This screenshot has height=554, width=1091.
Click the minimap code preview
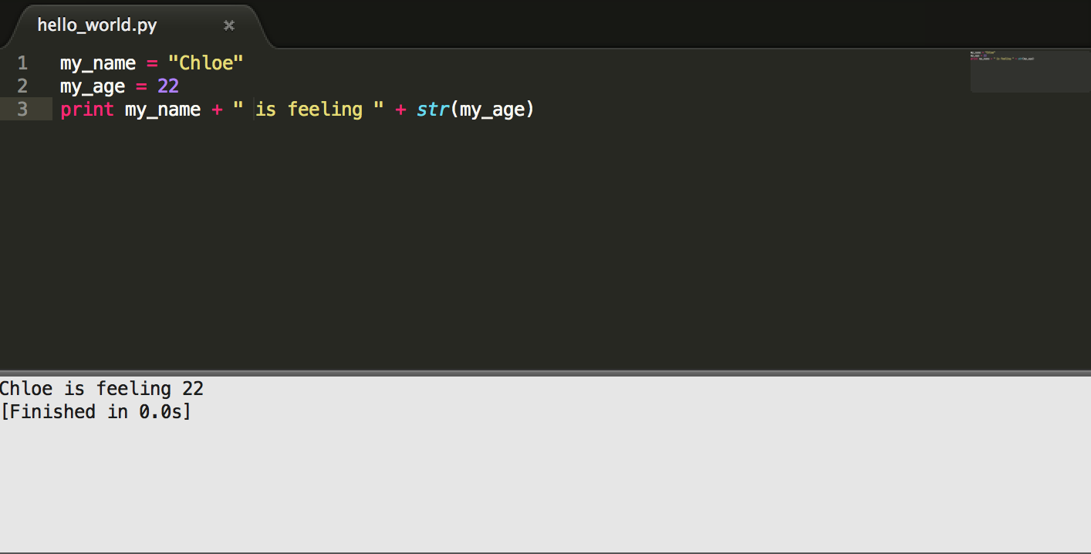pos(1003,57)
